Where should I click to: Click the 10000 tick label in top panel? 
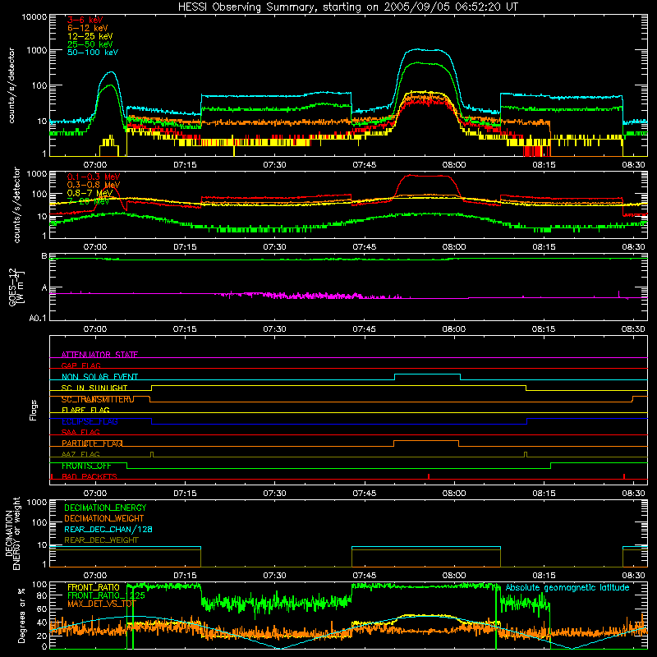coord(34,16)
